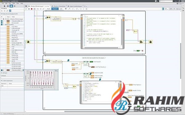Open the File menu
Image resolution: width=185 pixels, height=115 pixels.
pos(3,3)
